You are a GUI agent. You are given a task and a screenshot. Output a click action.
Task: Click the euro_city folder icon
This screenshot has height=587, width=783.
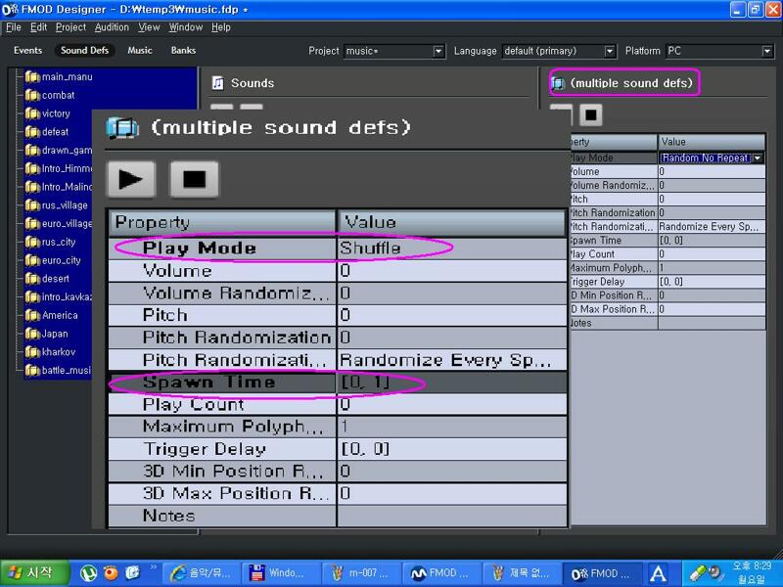point(32,260)
